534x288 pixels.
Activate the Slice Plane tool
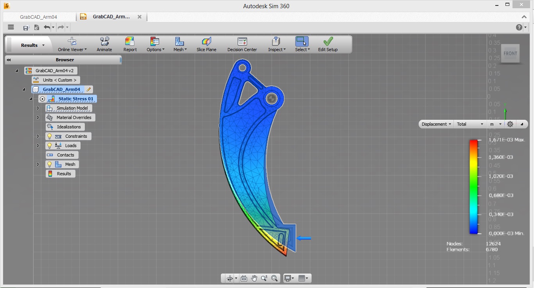[x=206, y=44]
